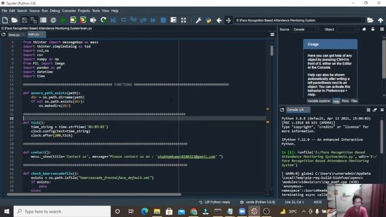The width and height of the screenshot is (386, 217).
Task: Step over current debug line
Action: coord(123,20)
